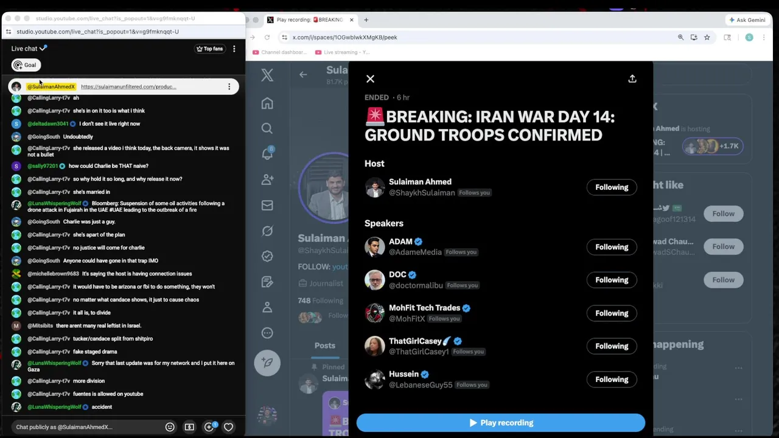Go back using the profile back arrow

pos(303,75)
